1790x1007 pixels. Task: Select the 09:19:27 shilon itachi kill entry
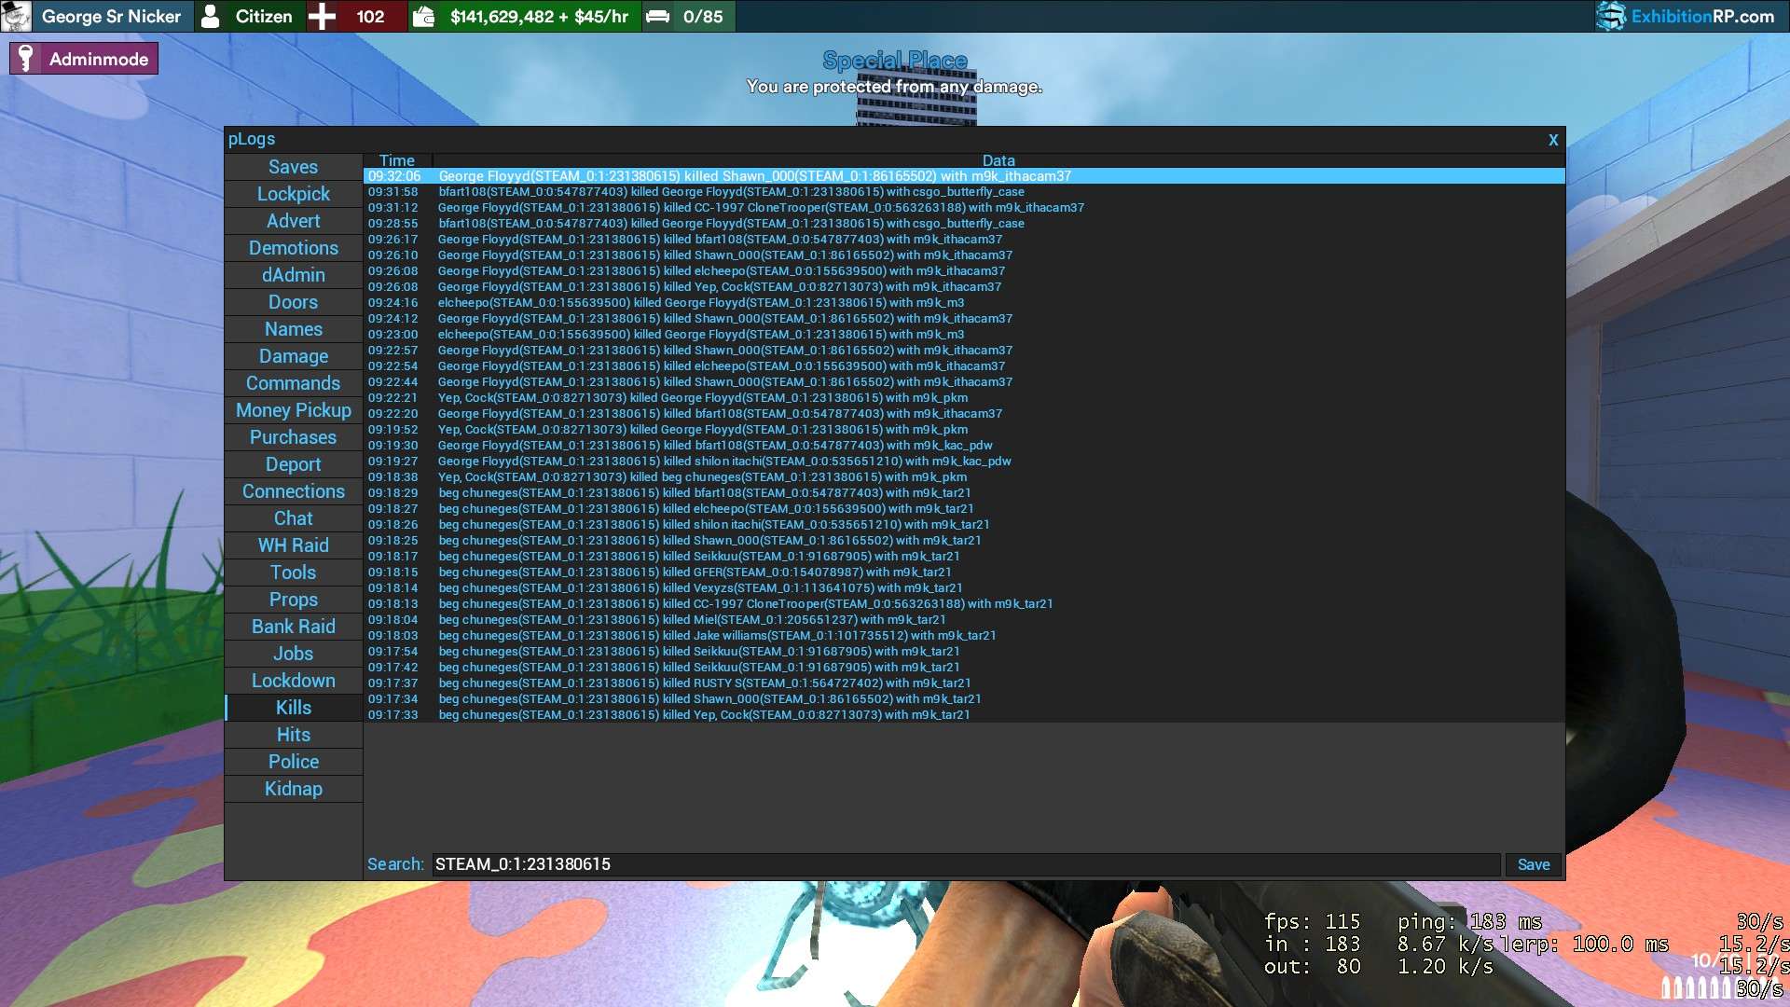coord(964,462)
